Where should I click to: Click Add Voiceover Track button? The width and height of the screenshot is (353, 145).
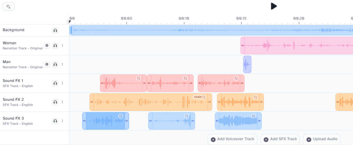[232, 139]
